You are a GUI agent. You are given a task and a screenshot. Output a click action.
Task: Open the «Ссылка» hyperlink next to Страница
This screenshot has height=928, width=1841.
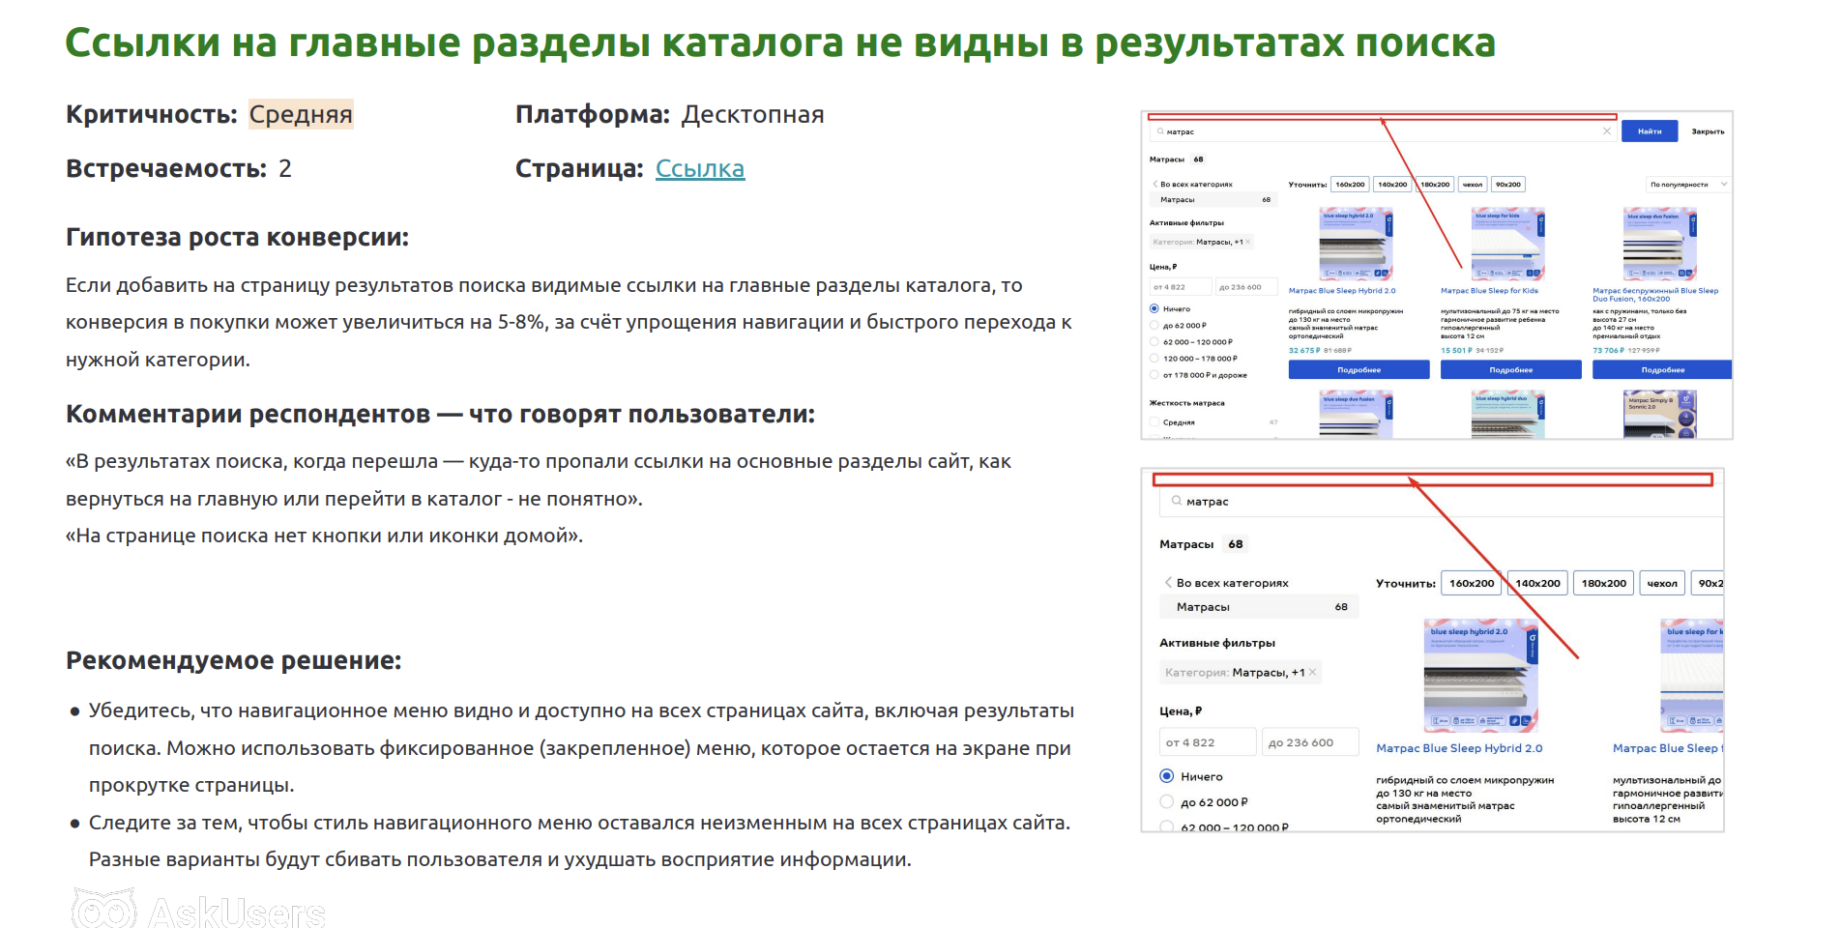click(700, 168)
